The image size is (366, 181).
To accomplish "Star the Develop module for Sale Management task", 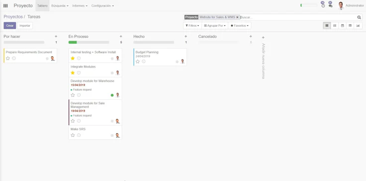I will (x=73, y=121).
